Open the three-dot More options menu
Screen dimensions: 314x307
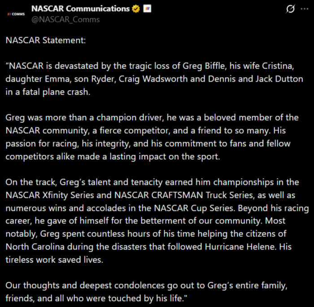click(305, 9)
